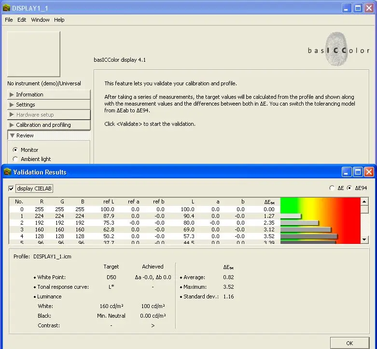
Task: Open the File menu
Action: coord(9,20)
